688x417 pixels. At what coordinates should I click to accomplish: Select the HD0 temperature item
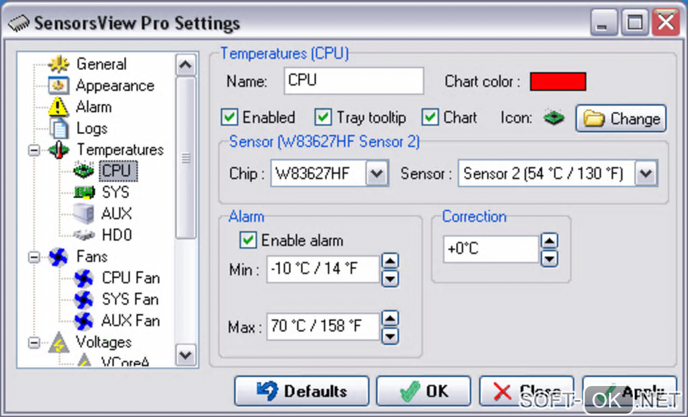coord(117,235)
